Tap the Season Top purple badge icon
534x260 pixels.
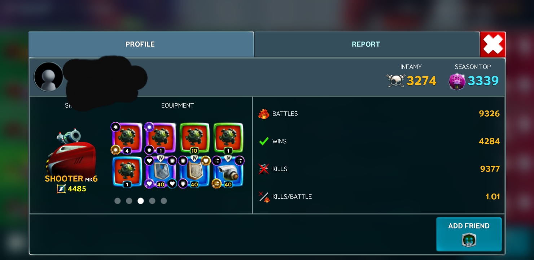pos(457,81)
